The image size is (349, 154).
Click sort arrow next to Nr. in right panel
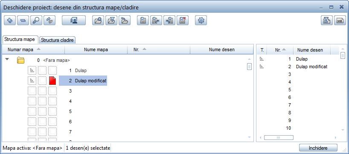[284, 49]
